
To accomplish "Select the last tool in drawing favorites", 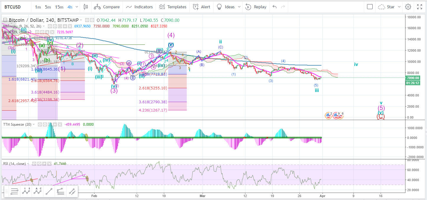I will tap(72, 192).
